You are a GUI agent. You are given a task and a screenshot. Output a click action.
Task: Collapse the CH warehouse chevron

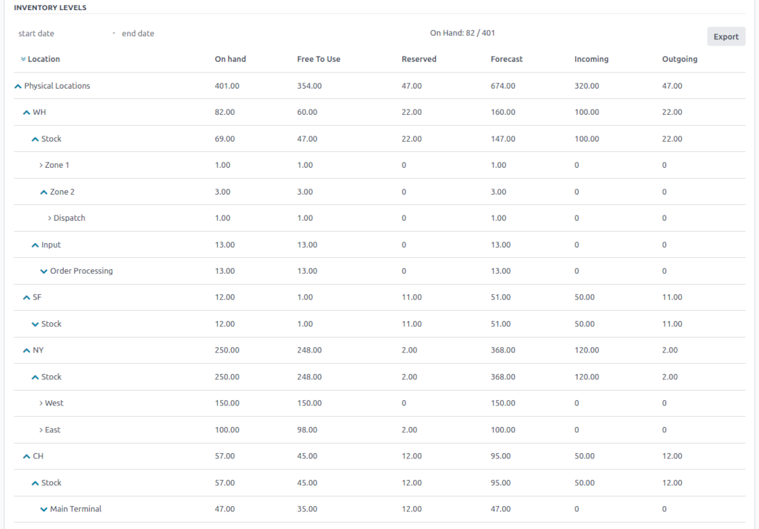[27, 456]
